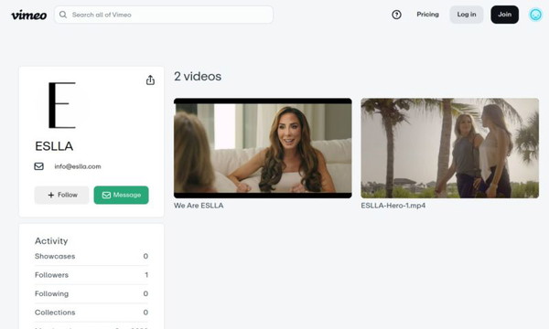Viewport: 549px width, 329px height.
Task: Click the envelope icon beside email
Action: click(38, 166)
